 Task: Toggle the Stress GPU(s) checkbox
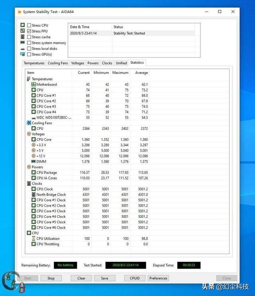tap(29, 54)
